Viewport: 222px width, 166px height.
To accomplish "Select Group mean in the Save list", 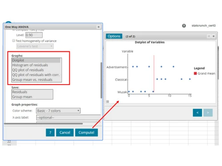I will click(x=32, y=97).
